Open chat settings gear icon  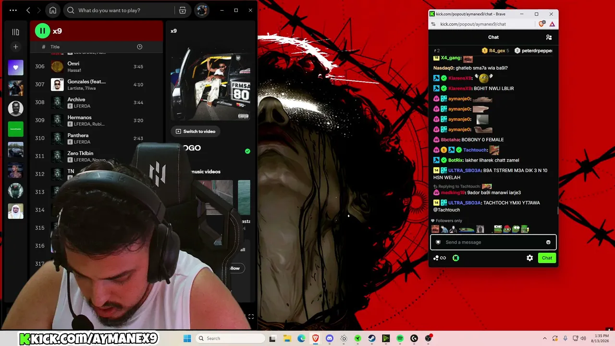click(529, 258)
